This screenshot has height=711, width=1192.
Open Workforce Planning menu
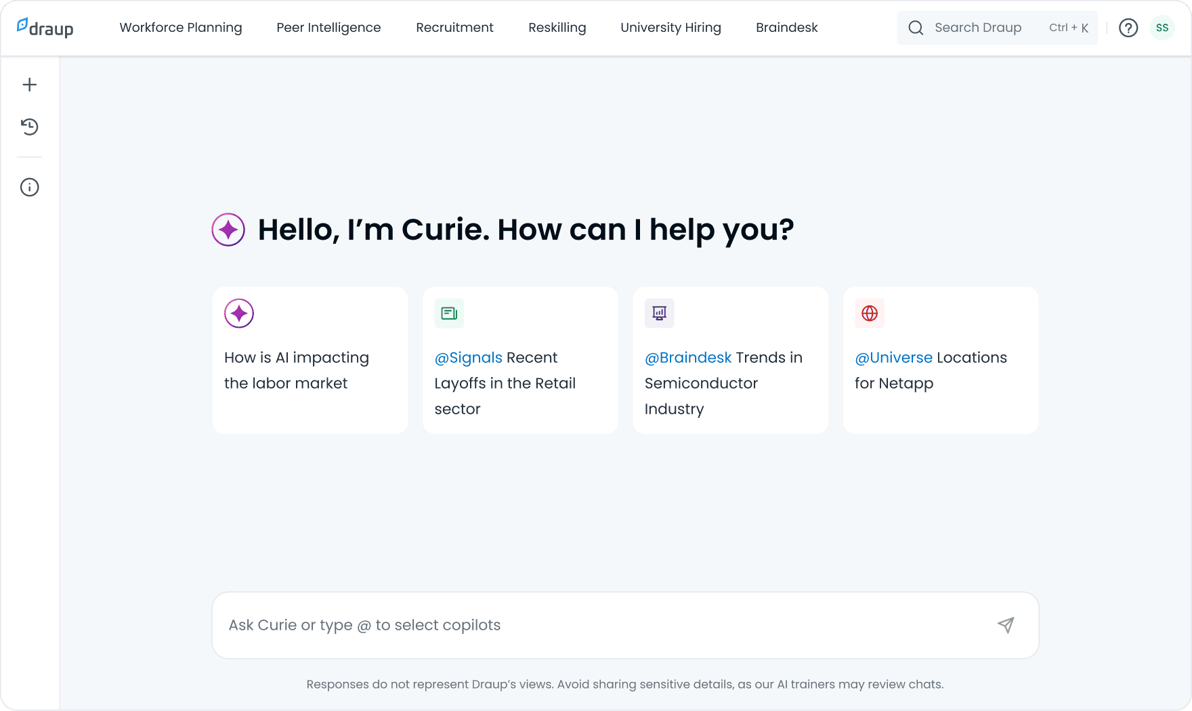point(181,28)
